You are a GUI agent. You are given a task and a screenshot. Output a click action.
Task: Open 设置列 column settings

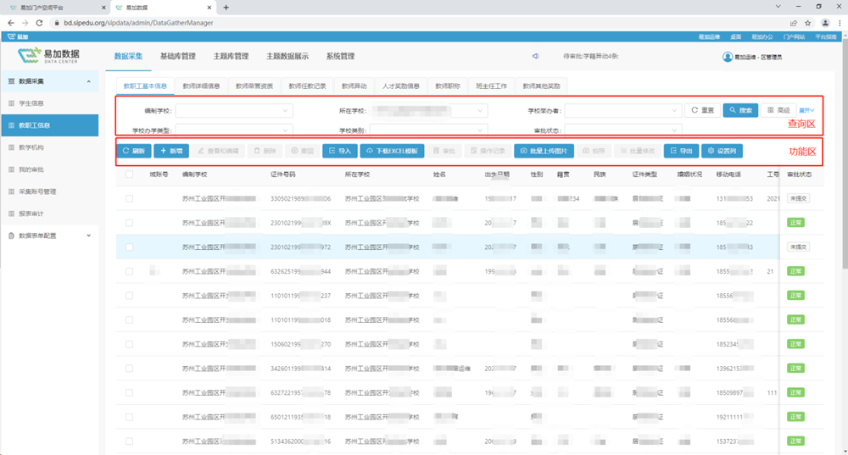pyautogui.click(x=722, y=151)
